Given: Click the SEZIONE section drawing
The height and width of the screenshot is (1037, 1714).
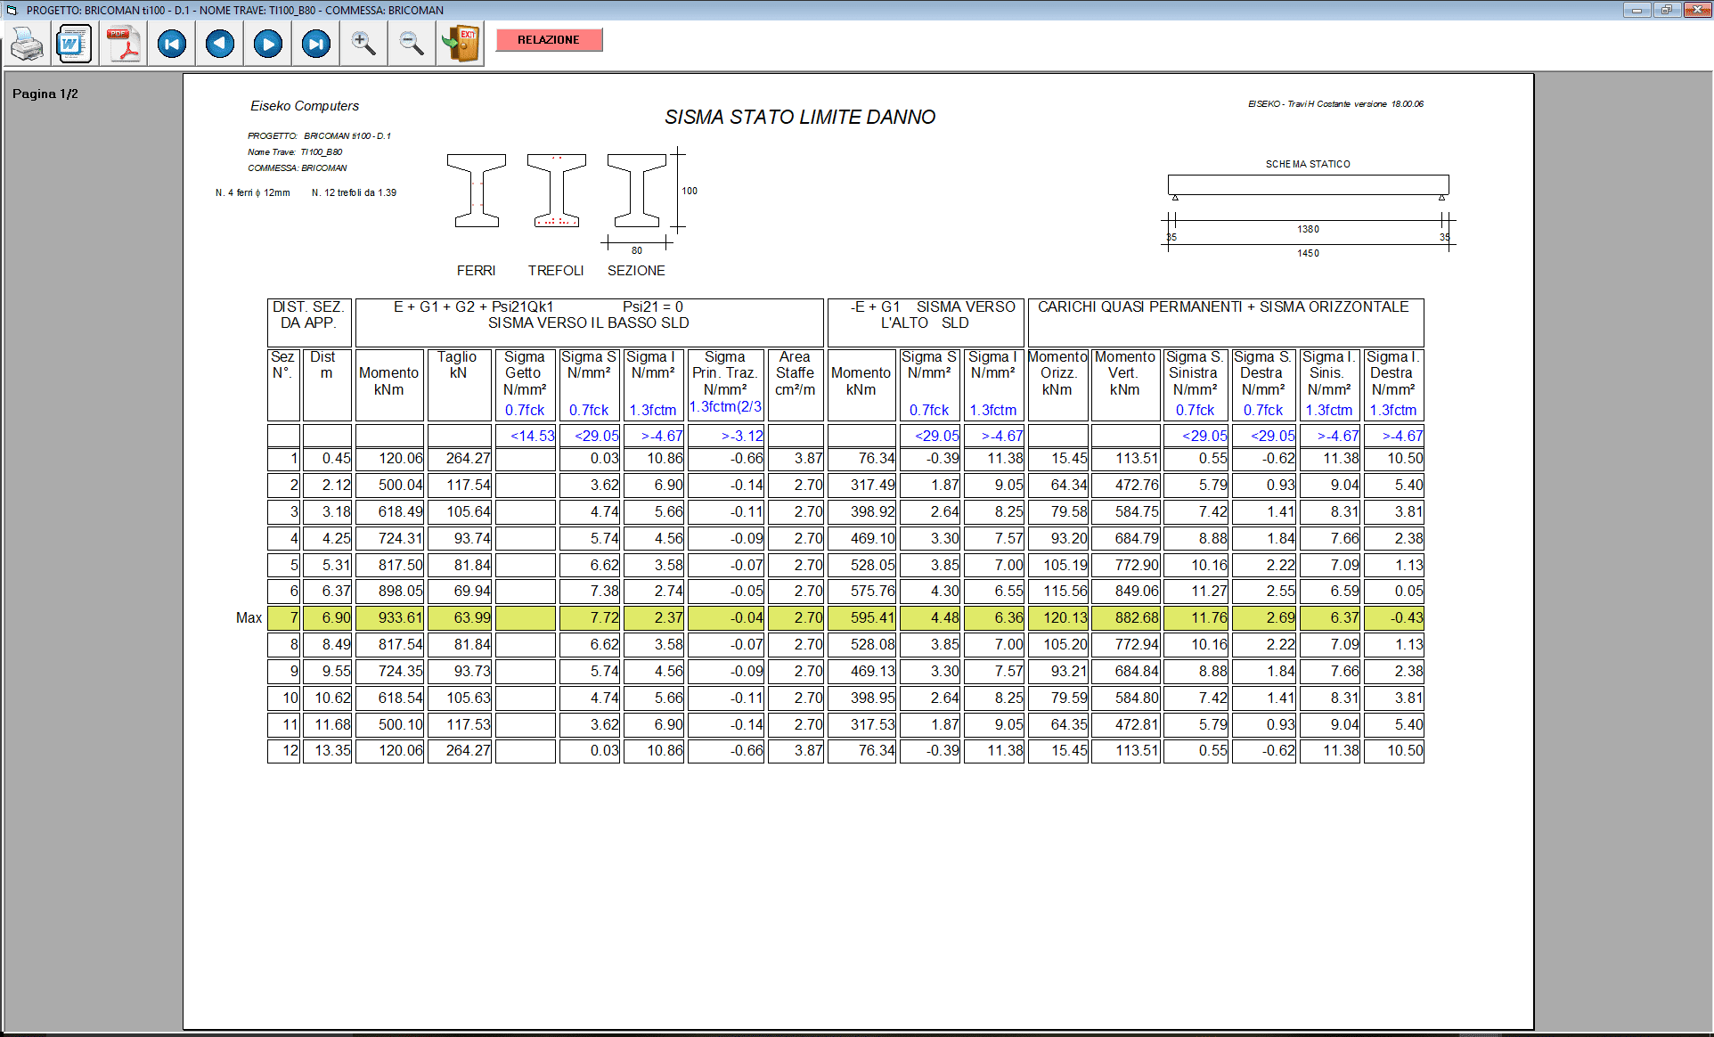Looking at the screenshot, I should (637, 191).
